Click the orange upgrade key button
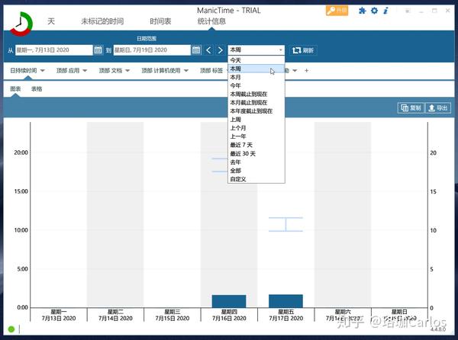Screen dimensions: 458x340 point(337,11)
